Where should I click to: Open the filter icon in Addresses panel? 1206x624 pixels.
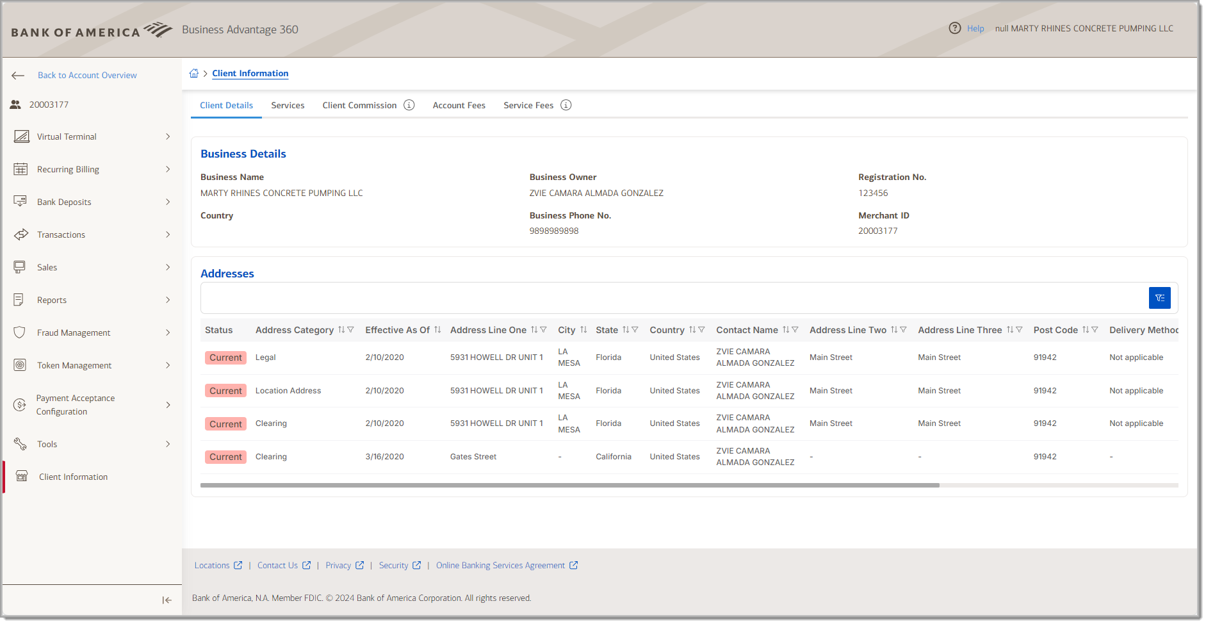click(x=1159, y=297)
